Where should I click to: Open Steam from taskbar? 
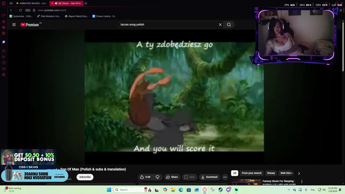pos(220,190)
